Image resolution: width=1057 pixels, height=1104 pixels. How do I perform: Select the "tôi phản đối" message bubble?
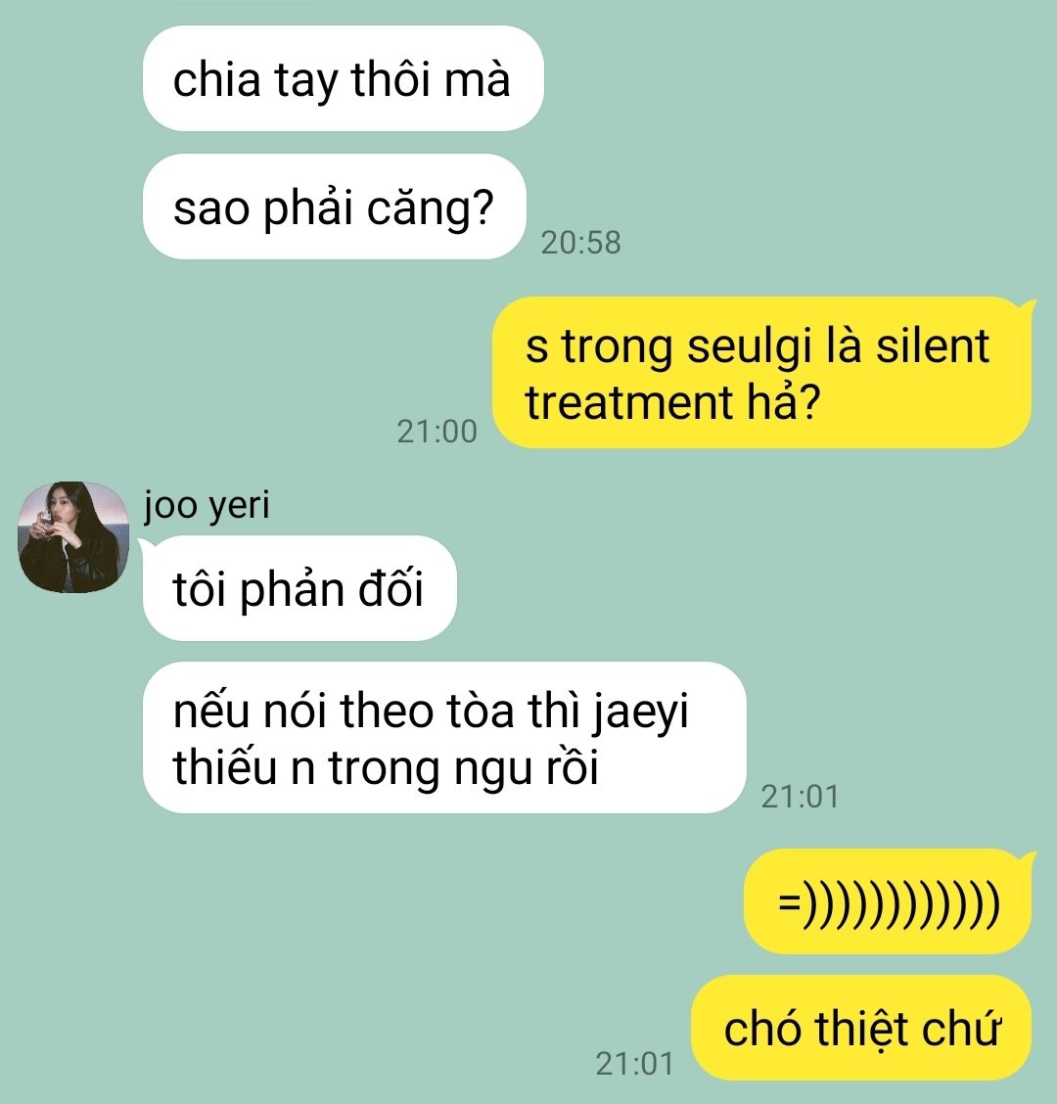pyautogui.click(x=299, y=588)
